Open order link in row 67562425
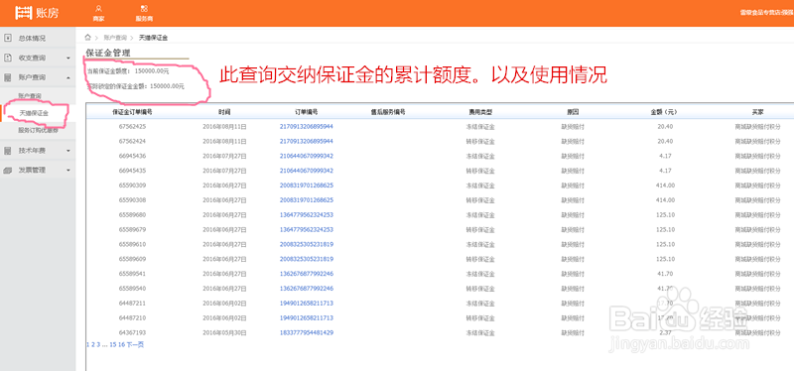794x371 pixels. tap(307, 126)
